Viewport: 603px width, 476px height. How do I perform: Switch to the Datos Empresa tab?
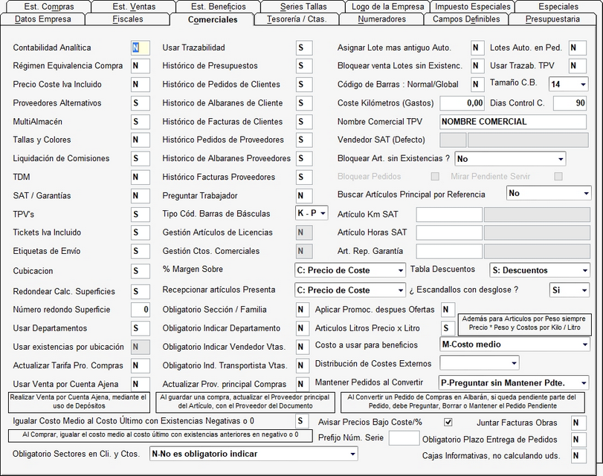pyautogui.click(x=42, y=19)
